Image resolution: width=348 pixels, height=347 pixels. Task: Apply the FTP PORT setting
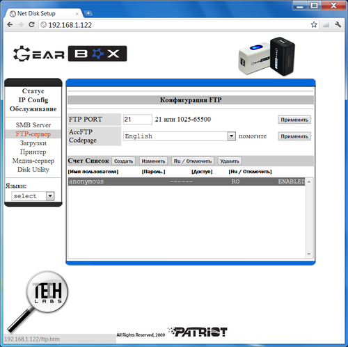tap(294, 120)
